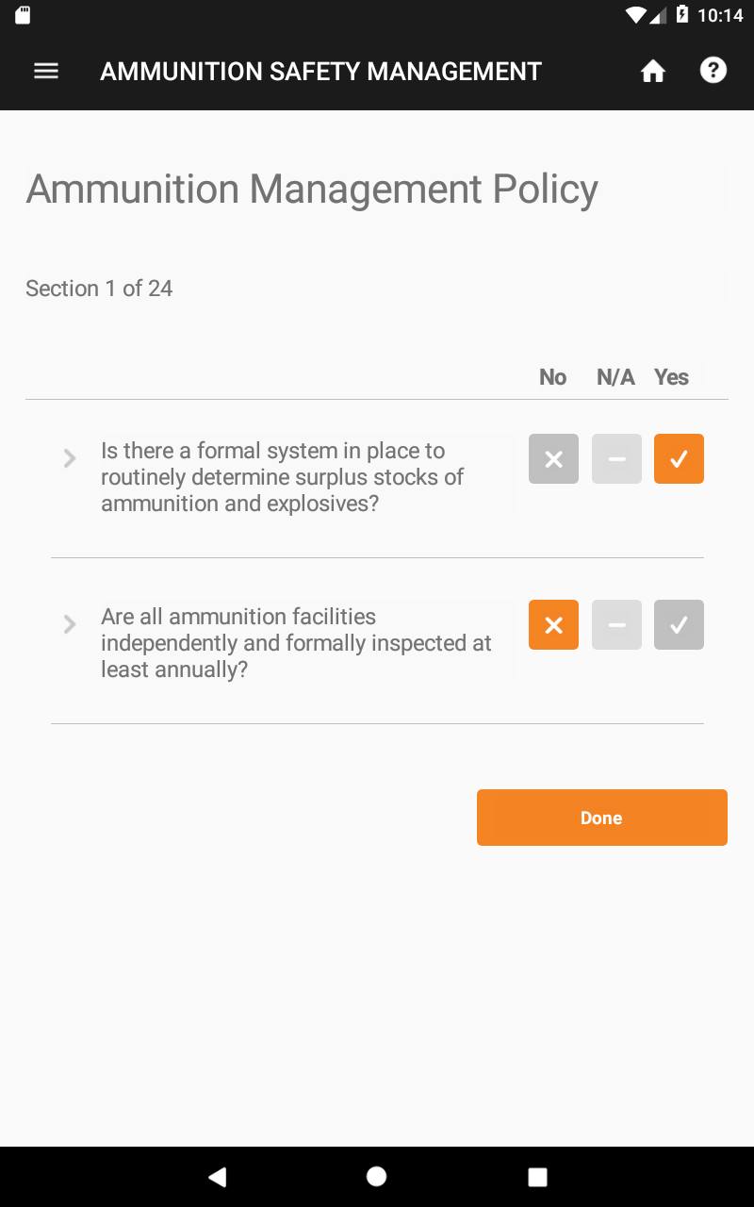
Task: Tap the Wi-Fi status bar icon
Action: pyautogui.click(x=636, y=15)
